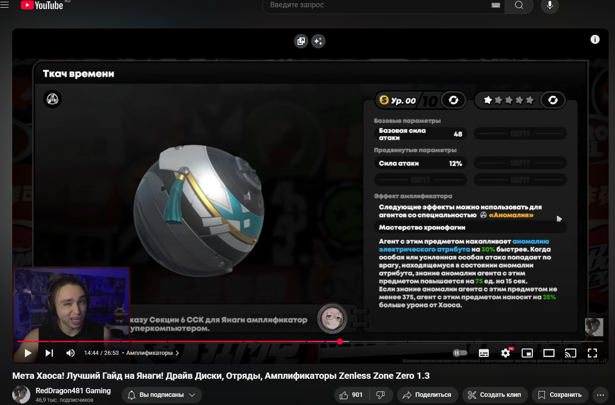
Task: Toggle subtitles in the player
Action: [x=483, y=353]
